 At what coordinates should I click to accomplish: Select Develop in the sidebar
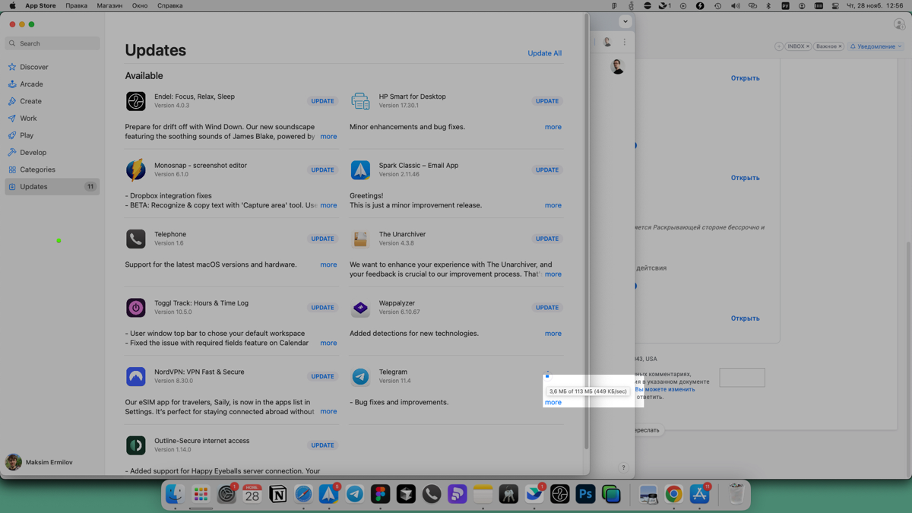(x=52, y=153)
